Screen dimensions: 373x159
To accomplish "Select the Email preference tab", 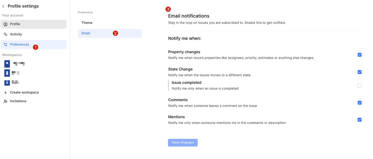I will (x=86, y=33).
